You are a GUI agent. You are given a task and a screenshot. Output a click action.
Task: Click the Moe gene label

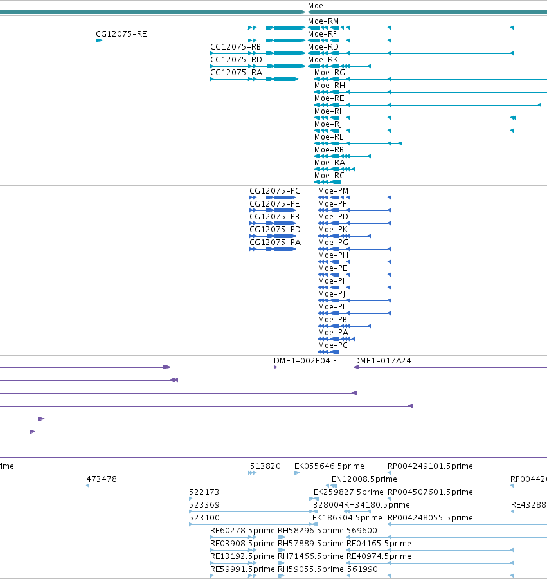point(316,6)
